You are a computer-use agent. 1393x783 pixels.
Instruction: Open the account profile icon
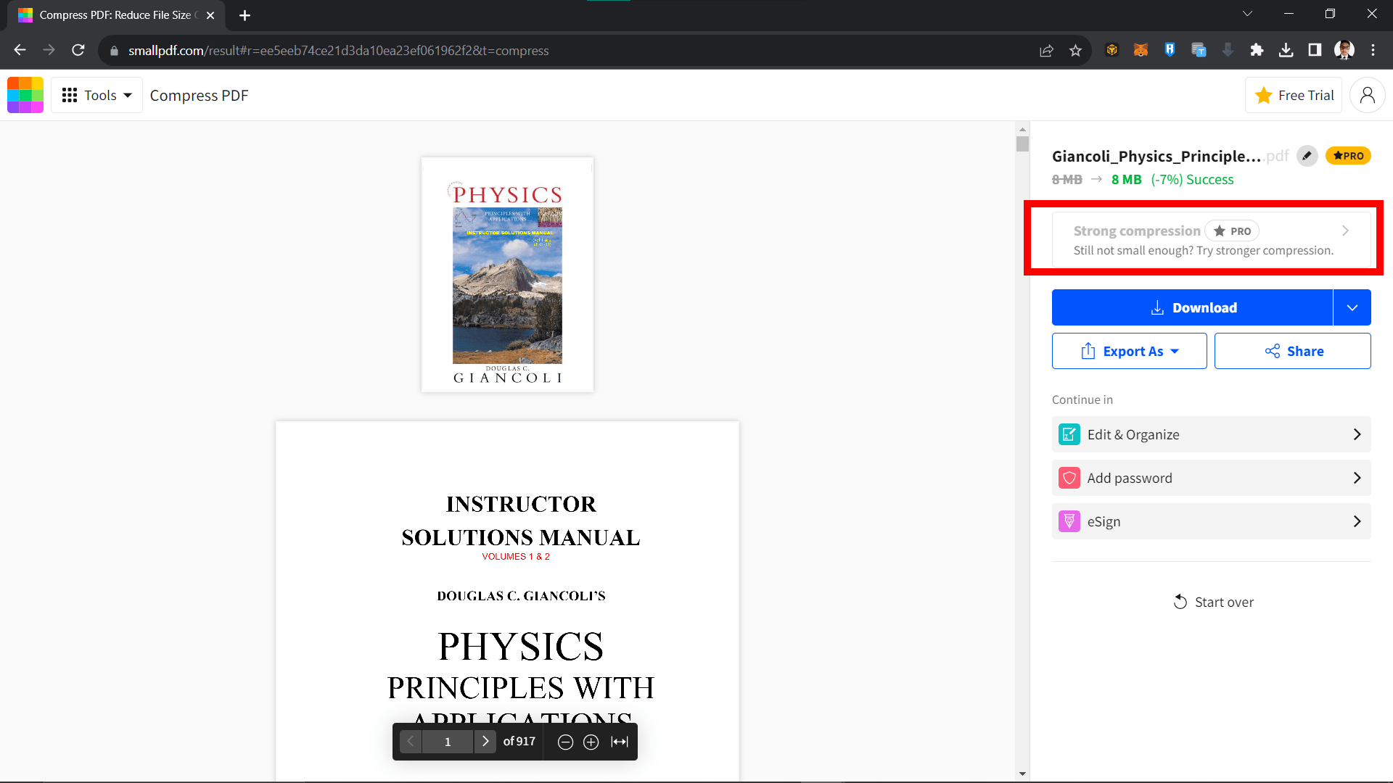pos(1367,95)
